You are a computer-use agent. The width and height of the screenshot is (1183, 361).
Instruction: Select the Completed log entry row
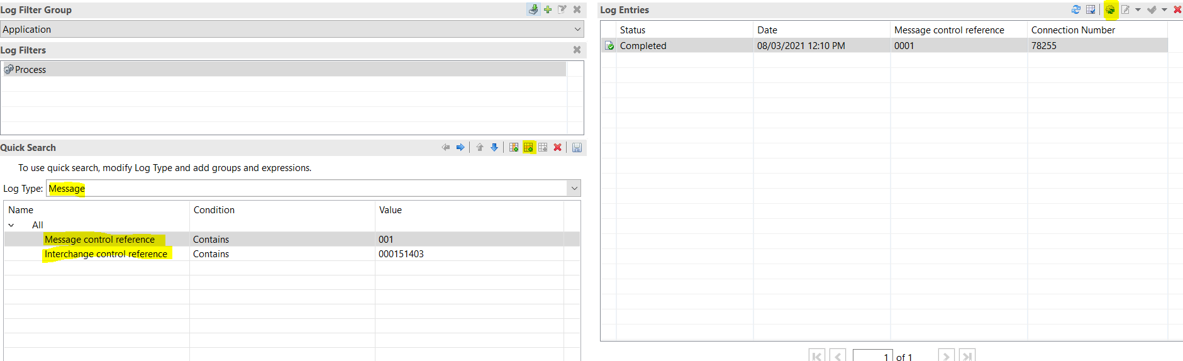click(x=884, y=45)
